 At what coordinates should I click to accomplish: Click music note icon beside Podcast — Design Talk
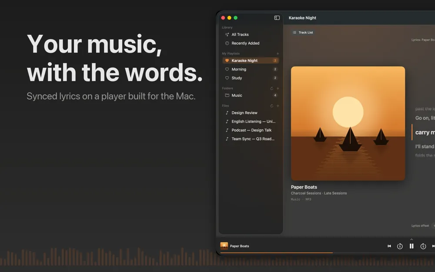coord(227,130)
